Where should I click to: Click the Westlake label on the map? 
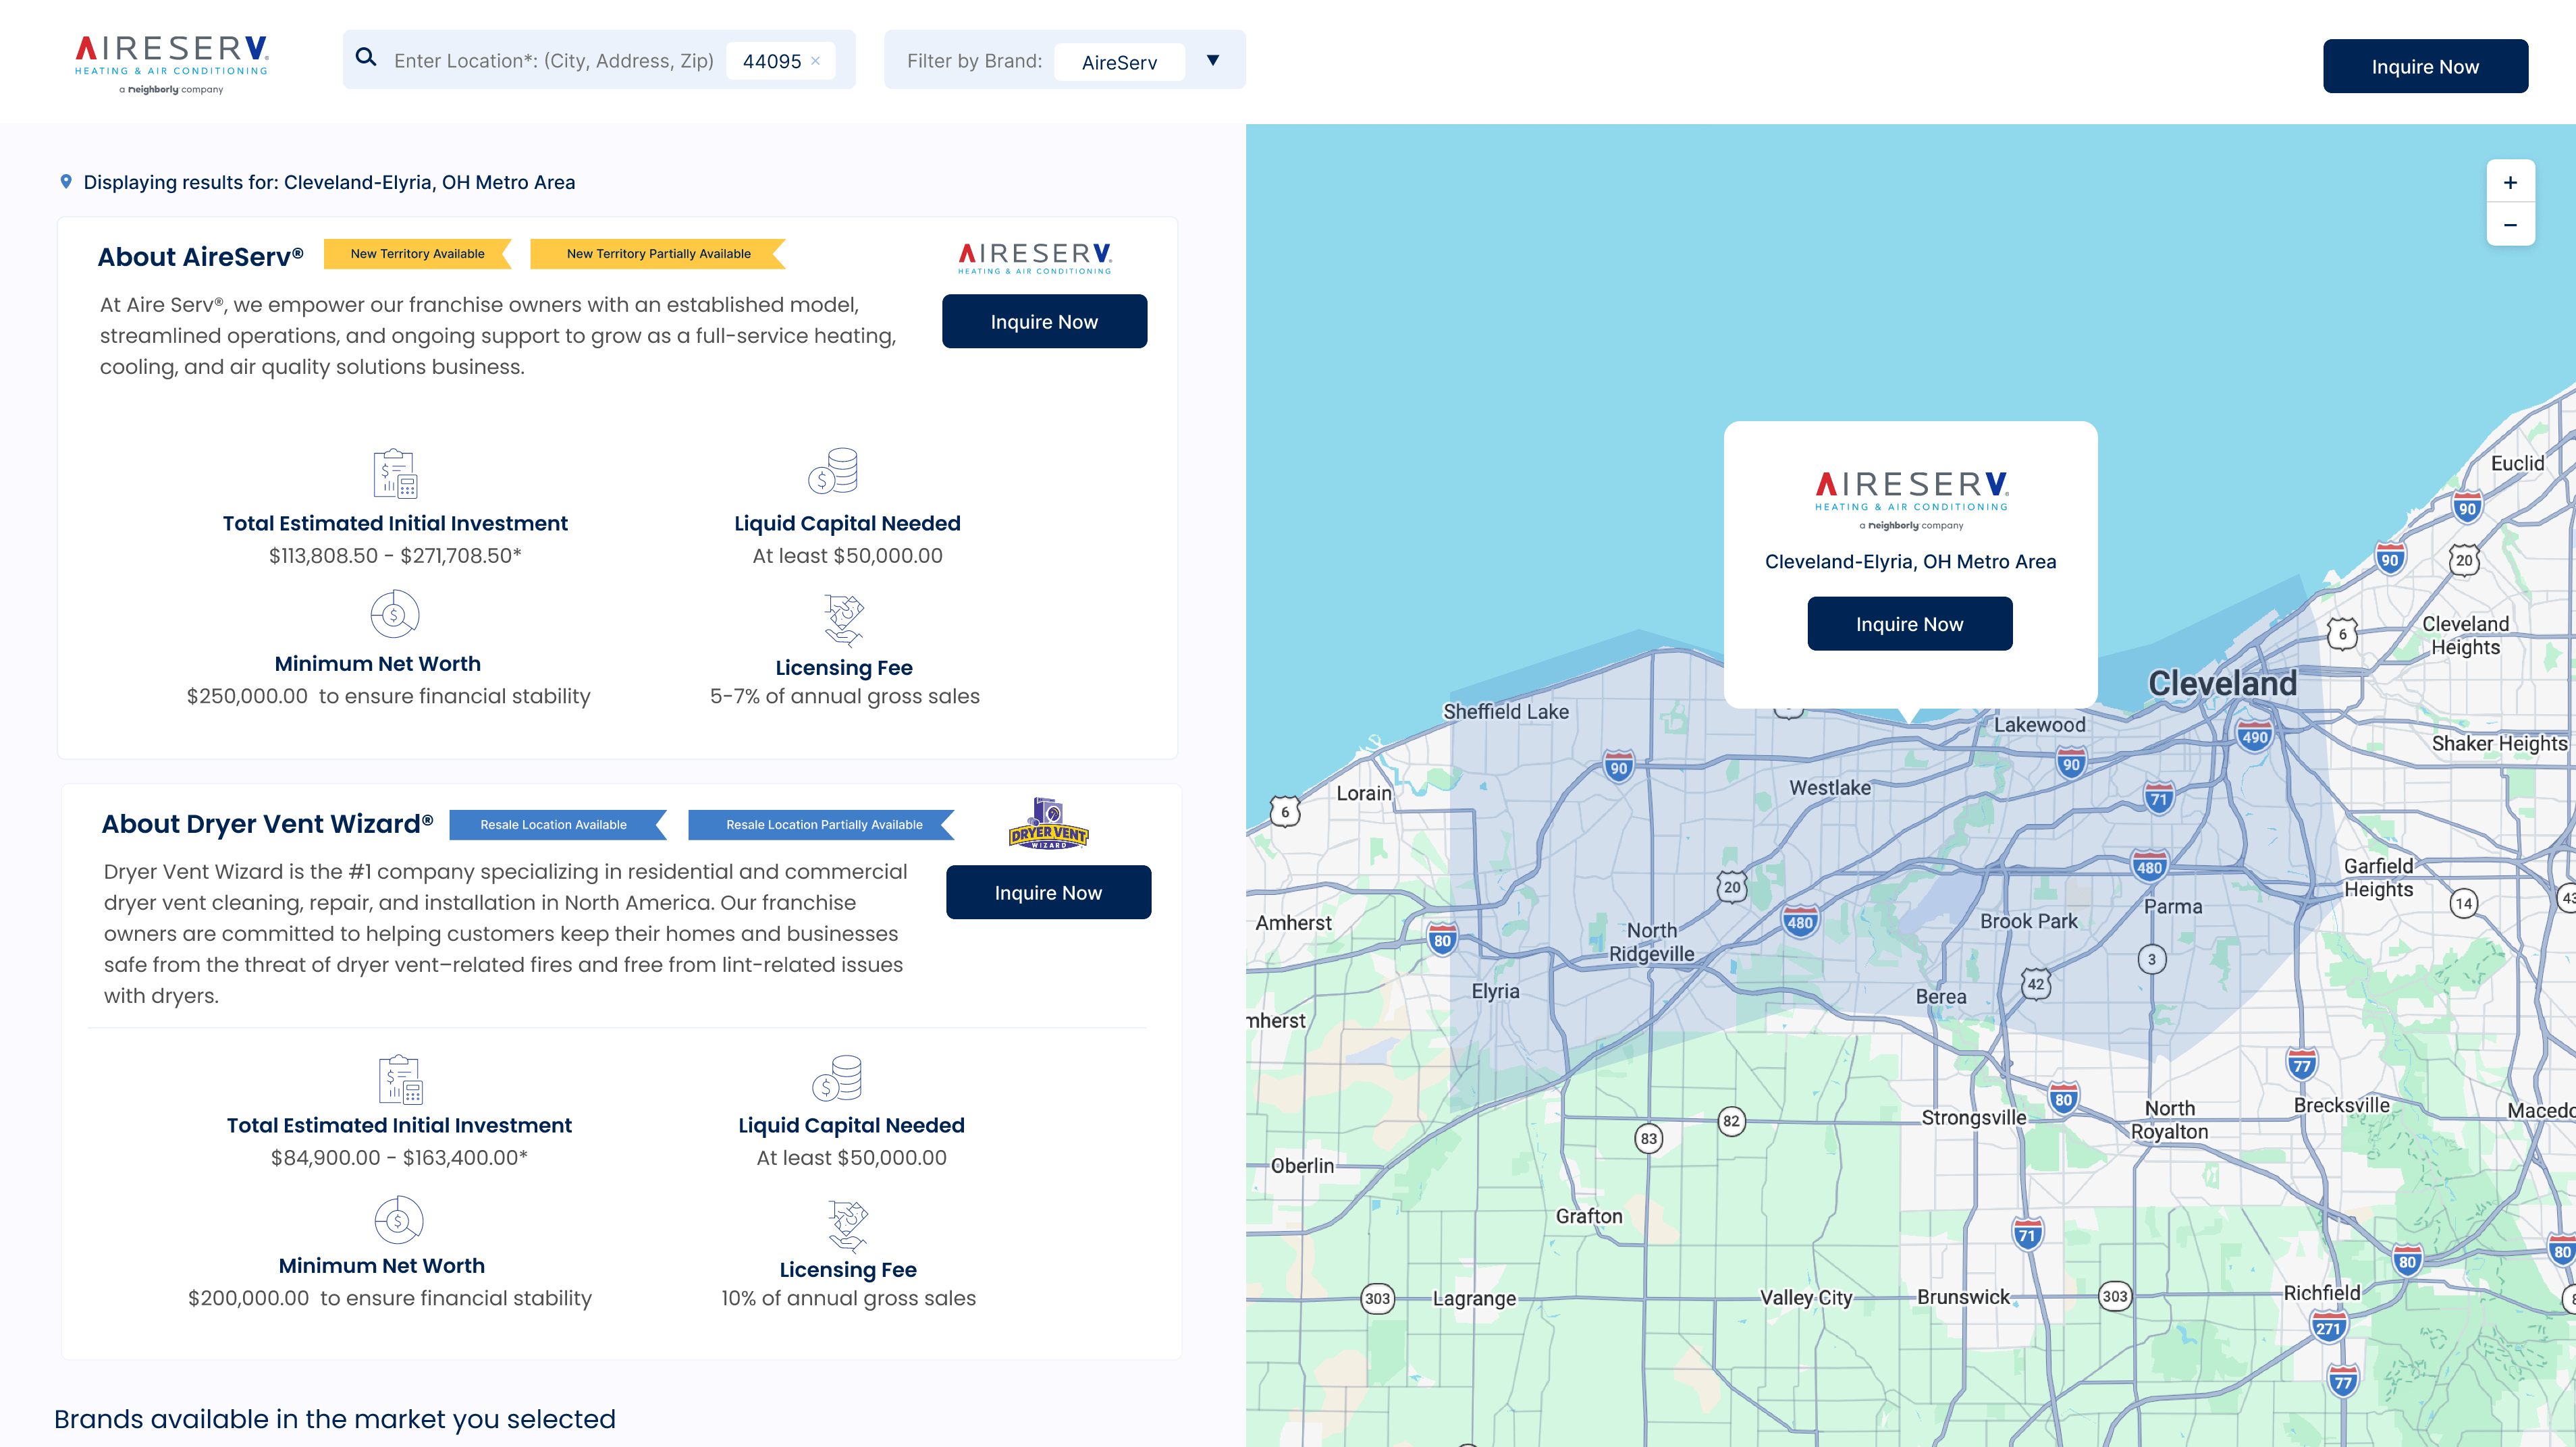1830,787
